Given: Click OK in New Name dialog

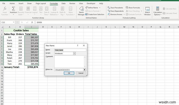Looking at the screenshot, I should point(69,73).
